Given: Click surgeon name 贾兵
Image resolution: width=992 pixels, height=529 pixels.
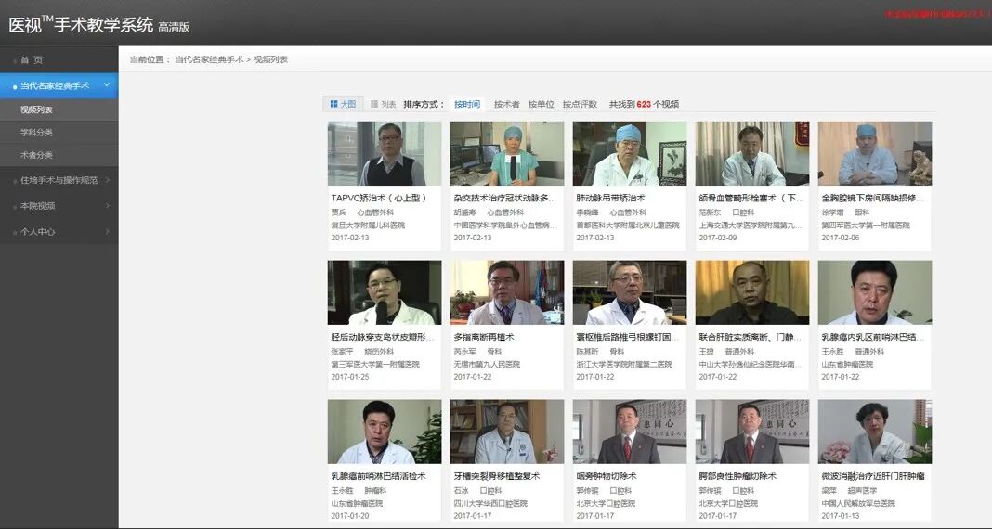Looking at the screenshot, I should click(338, 213).
